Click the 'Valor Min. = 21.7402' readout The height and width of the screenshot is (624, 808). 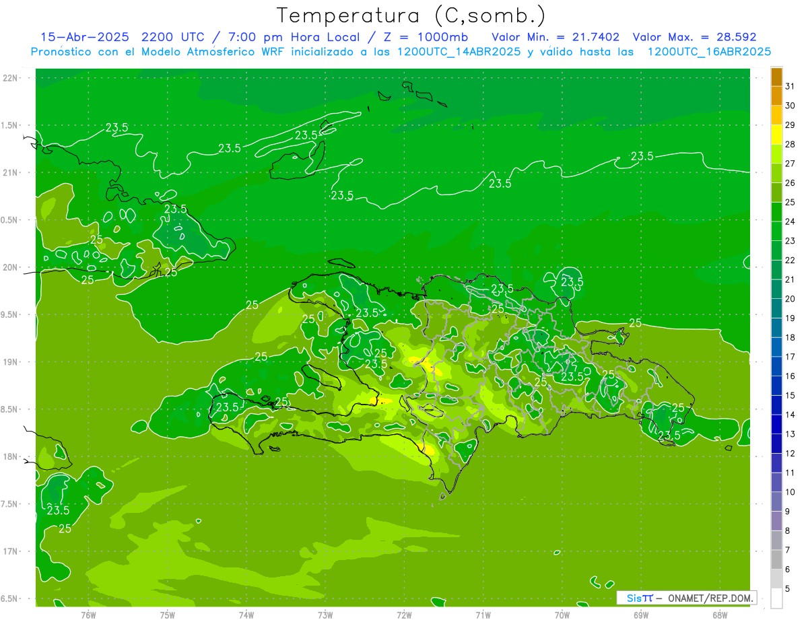[x=555, y=37]
